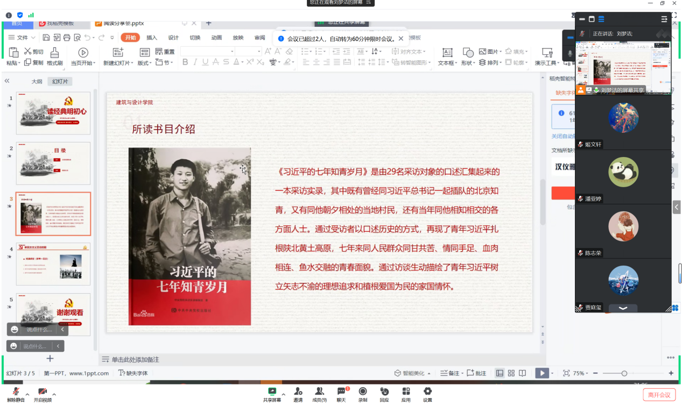
Task: Switch to the 大纲 outline tab
Action: click(x=37, y=82)
